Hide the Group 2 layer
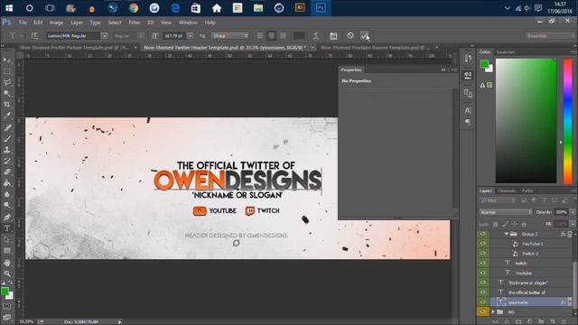 pos(483,234)
